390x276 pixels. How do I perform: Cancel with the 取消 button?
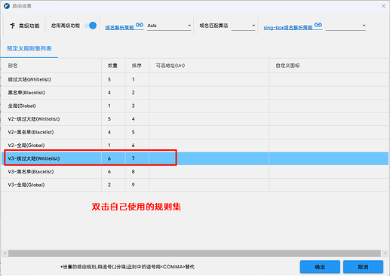(363, 267)
